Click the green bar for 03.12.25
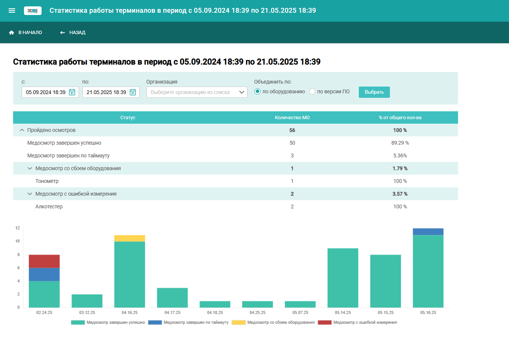This screenshot has width=509, height=341. tap(87, 301)
